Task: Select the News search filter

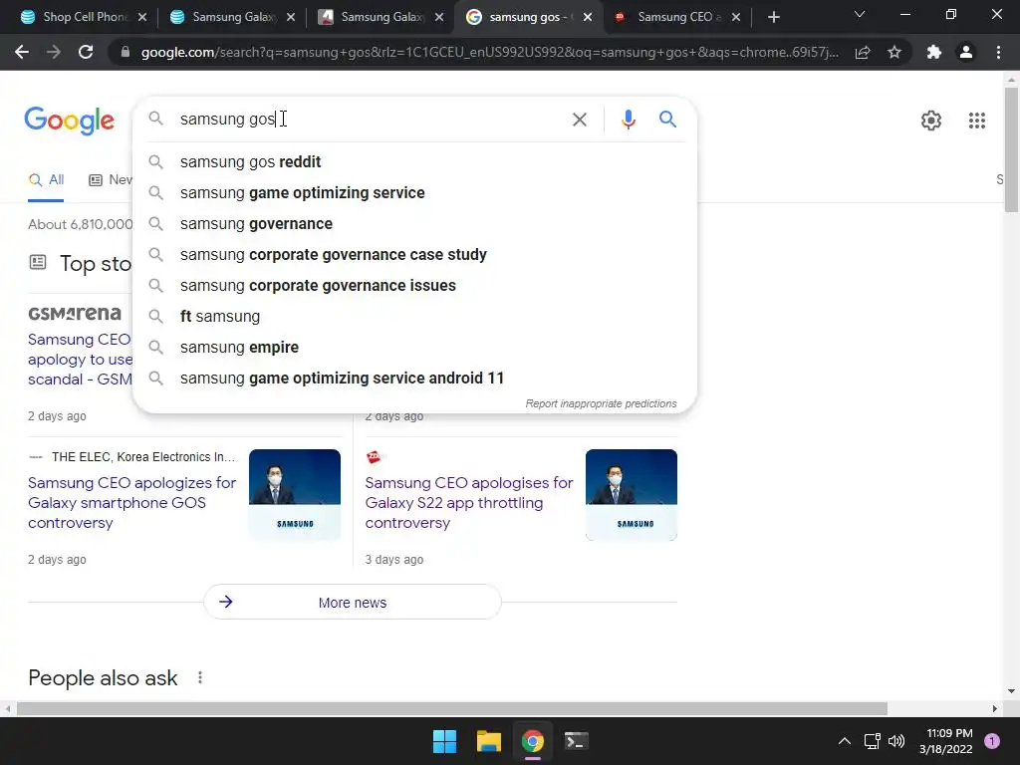Action: (x=111, y=179)
